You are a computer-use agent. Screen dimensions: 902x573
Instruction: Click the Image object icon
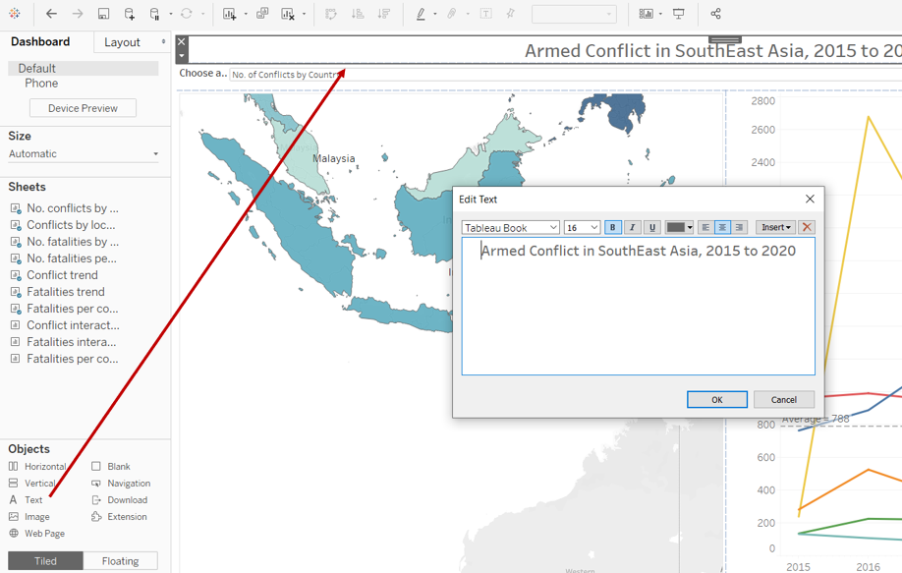[x=14, y=517]
